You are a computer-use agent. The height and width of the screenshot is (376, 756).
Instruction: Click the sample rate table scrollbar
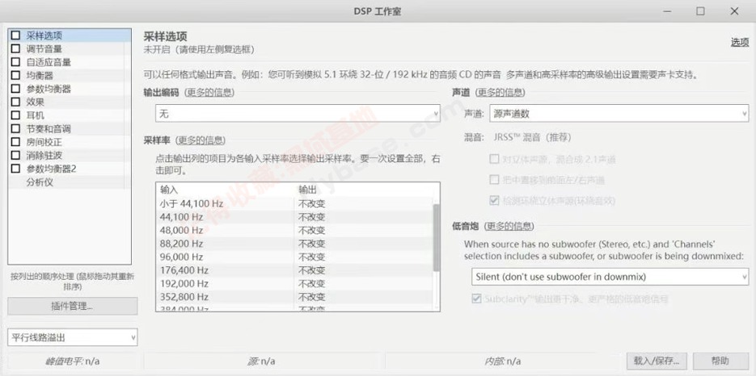(x=437, y=237)
